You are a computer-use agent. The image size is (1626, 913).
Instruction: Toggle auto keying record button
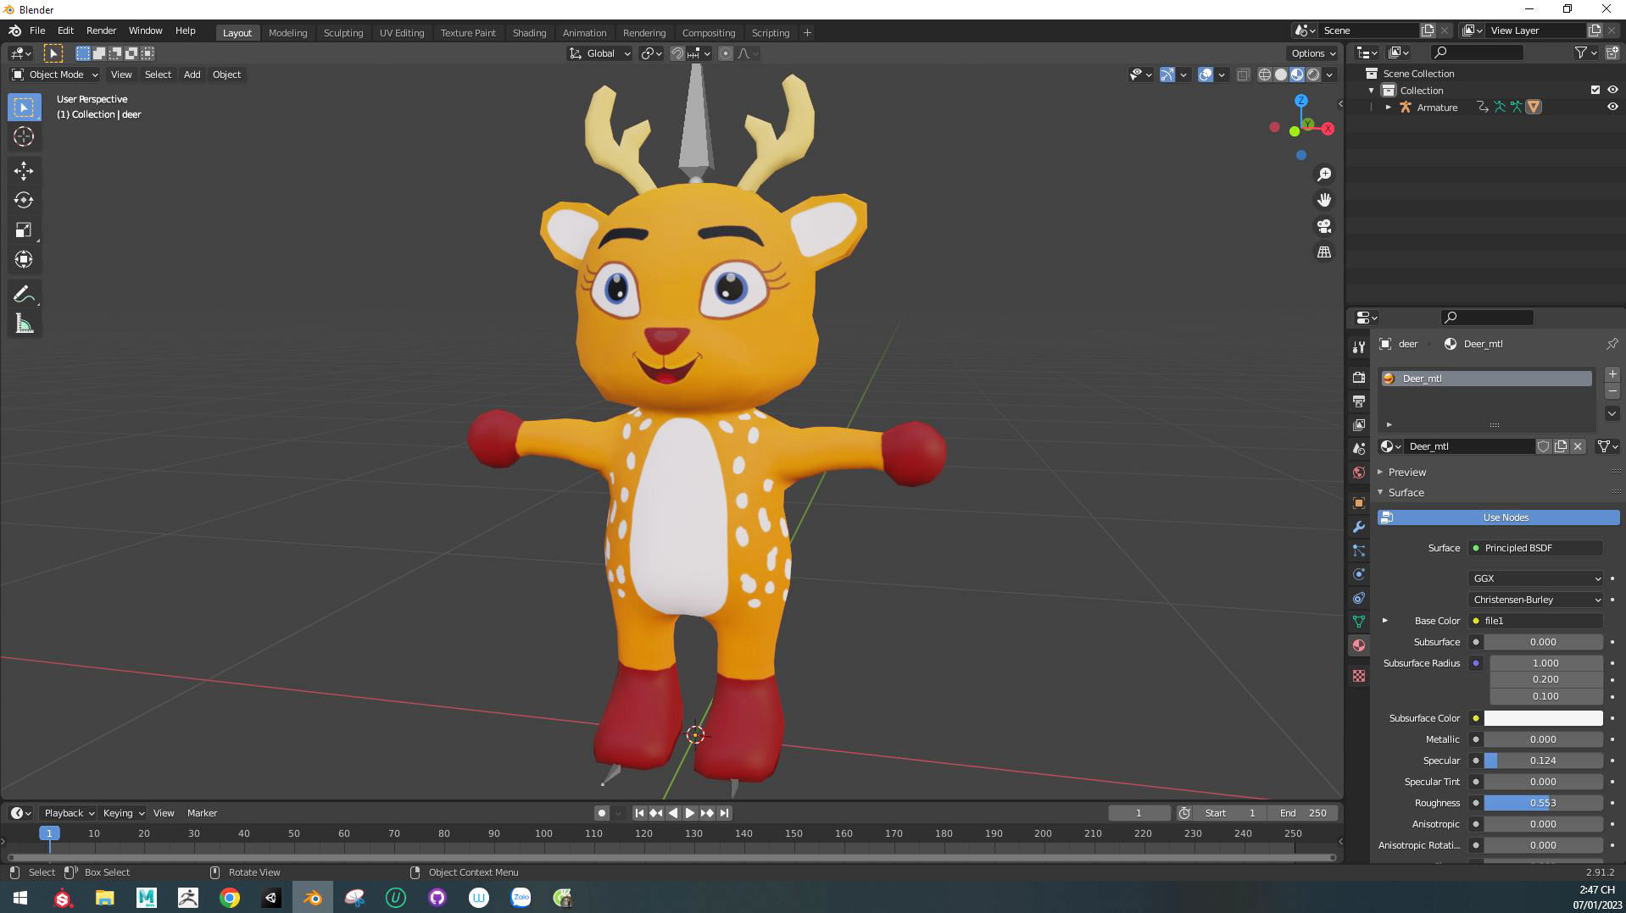(601, 813)
